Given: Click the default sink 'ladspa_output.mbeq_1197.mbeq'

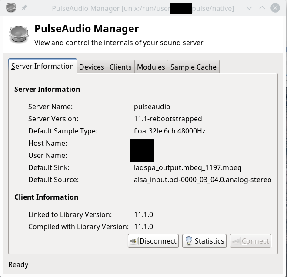Looking at the screenshot, I should tap(187, 168).
